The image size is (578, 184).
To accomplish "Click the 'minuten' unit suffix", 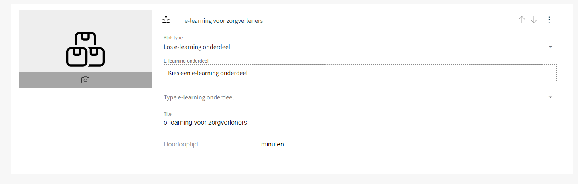I will click(x=272, y=144).
